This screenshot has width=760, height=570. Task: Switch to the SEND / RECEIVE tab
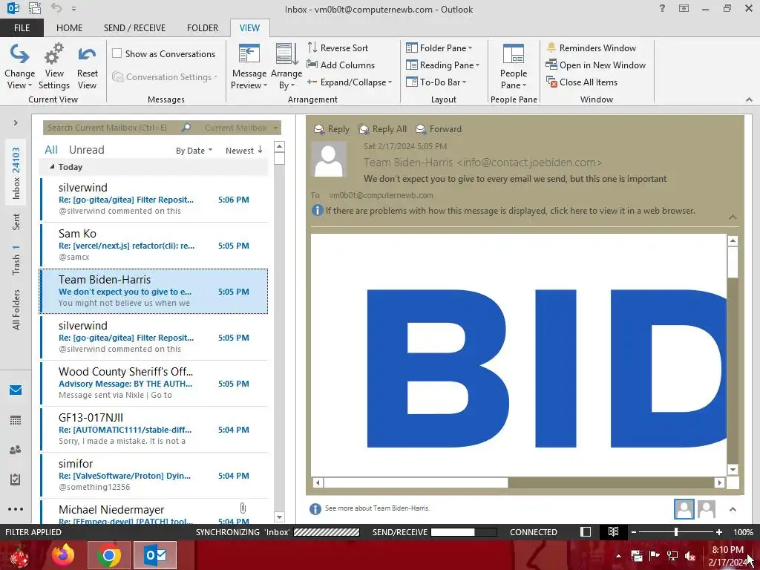coord(134,27)
